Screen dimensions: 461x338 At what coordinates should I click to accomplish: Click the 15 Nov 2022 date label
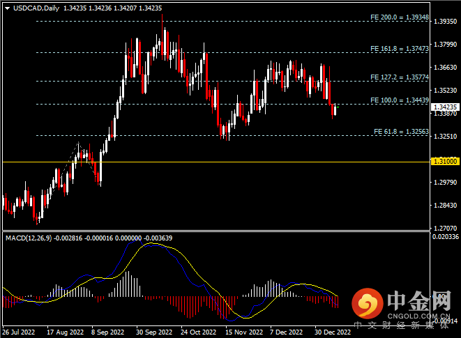point(243,332)
